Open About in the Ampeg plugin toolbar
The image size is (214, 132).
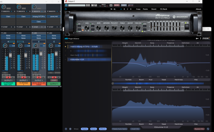click(198, 9)
